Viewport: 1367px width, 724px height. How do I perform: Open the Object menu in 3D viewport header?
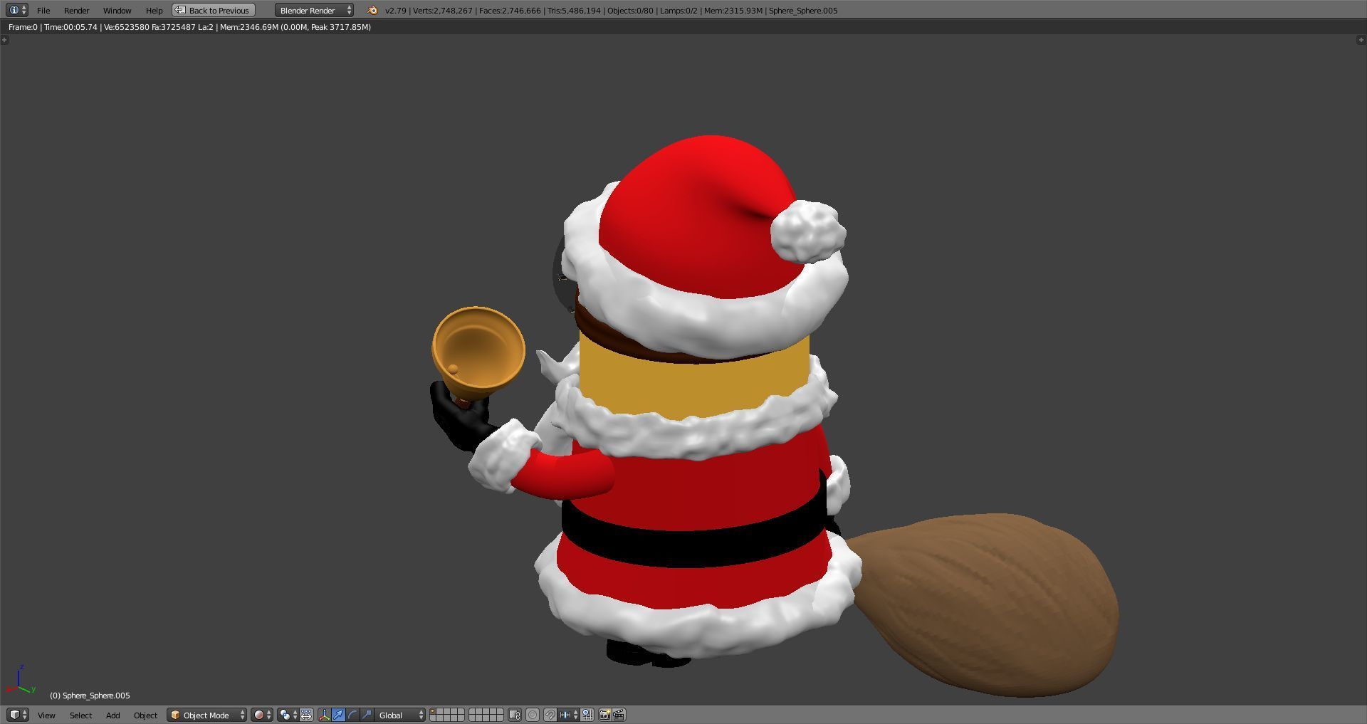click(145, 715)
